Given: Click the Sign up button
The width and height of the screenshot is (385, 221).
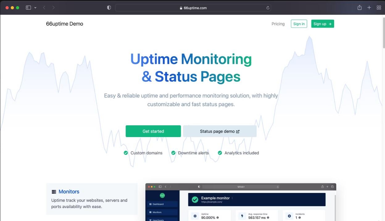Looking at the screenshot, I should pyautogui.click(x=322, y=24).
